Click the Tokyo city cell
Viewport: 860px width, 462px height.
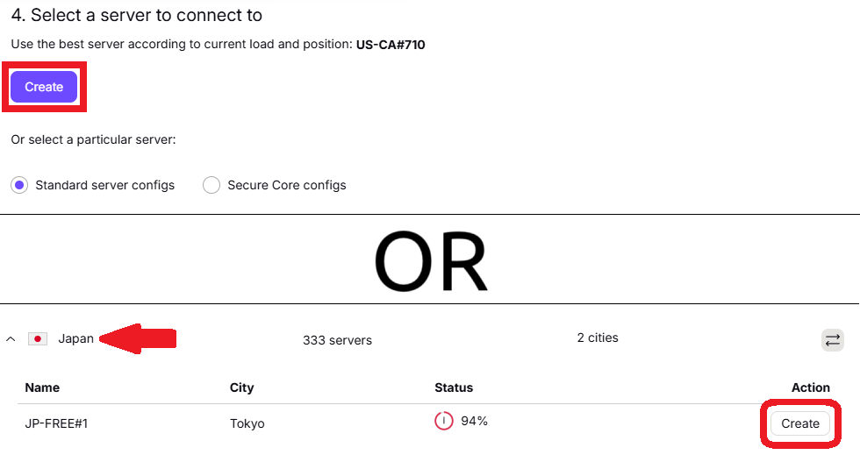[247, 423]
